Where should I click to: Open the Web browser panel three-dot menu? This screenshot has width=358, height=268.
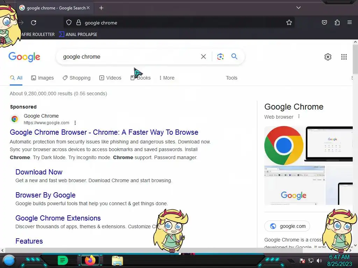click(299, 117)
